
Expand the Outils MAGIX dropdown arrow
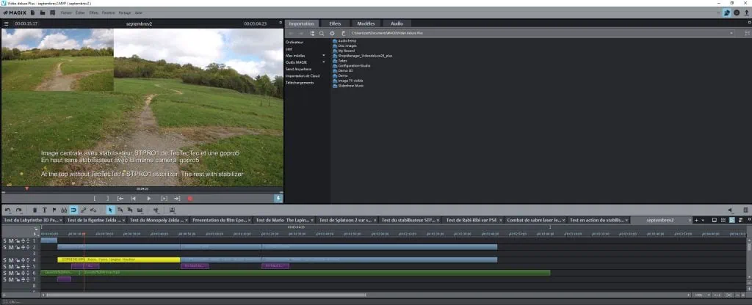[324, 62]
